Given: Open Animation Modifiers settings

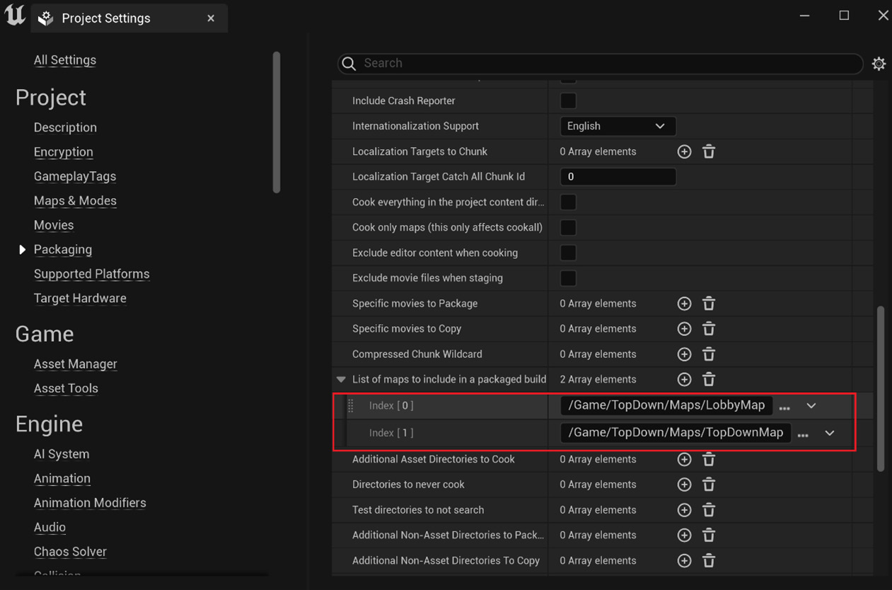Looking at the screenshot, I should [90, 503].
